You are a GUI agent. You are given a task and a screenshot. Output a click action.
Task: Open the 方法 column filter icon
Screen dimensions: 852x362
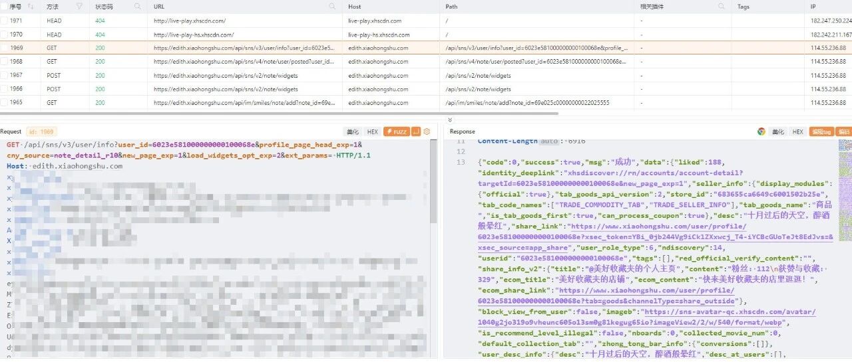pyautogui.click(x=80, y=6)
